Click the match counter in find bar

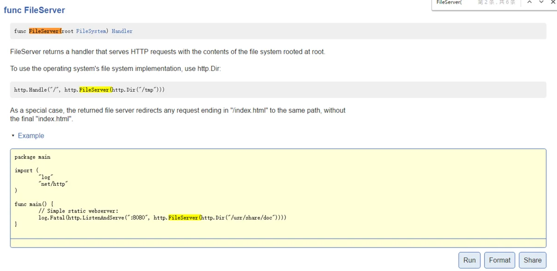point(496,3)
